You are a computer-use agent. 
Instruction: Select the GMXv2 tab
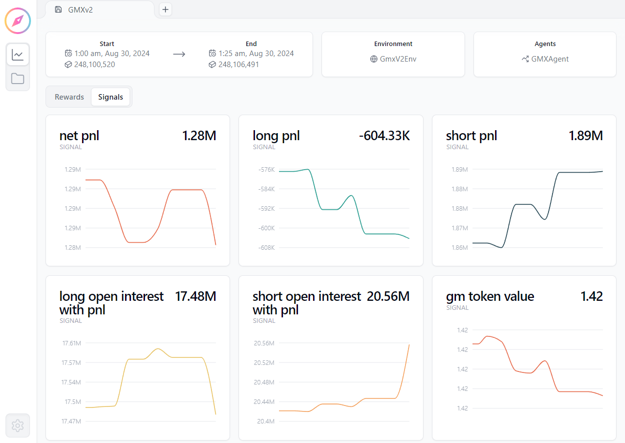point(80,10)
